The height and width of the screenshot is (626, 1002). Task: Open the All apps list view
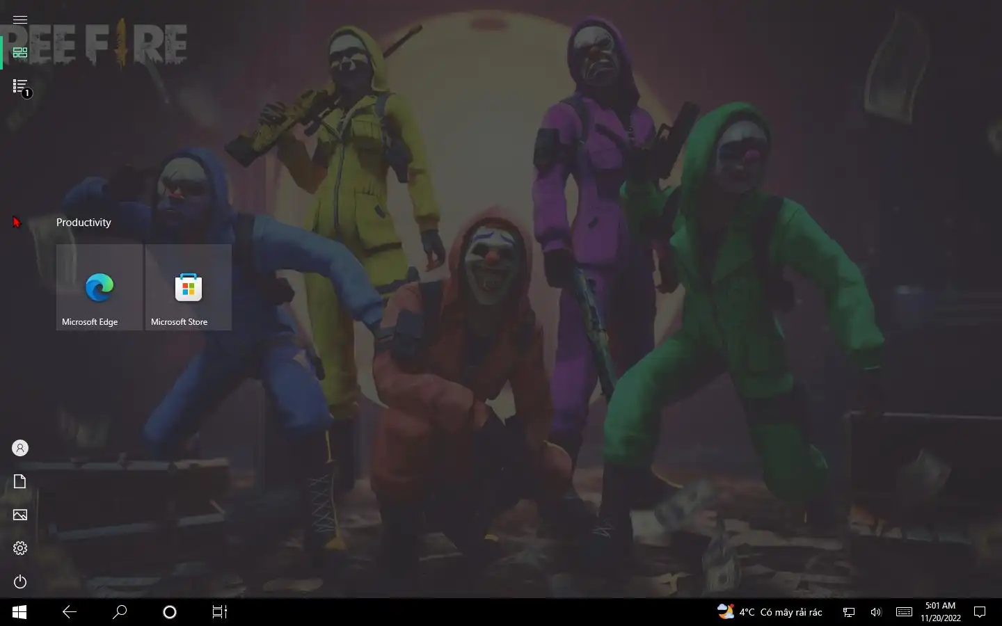(x=19, y=86)
